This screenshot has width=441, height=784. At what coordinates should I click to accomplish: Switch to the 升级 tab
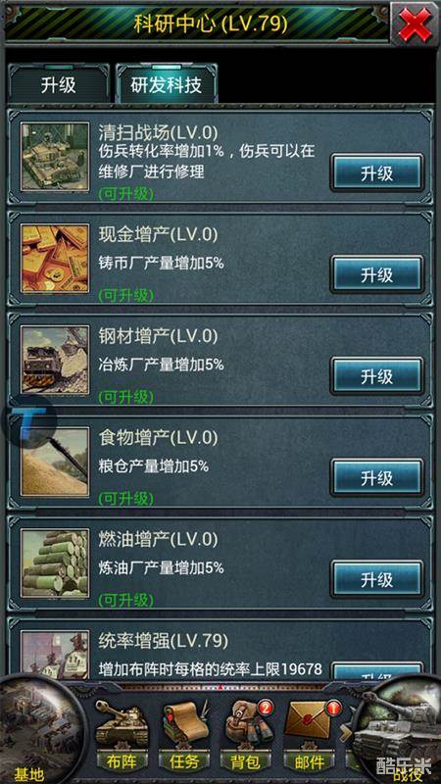(59, 85)
